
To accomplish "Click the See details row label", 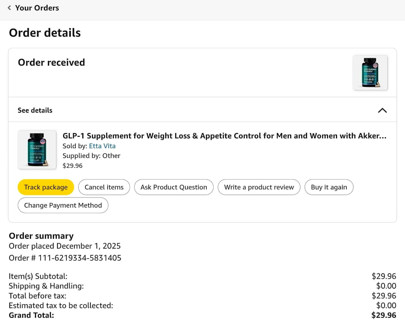I will click(35, 110).
